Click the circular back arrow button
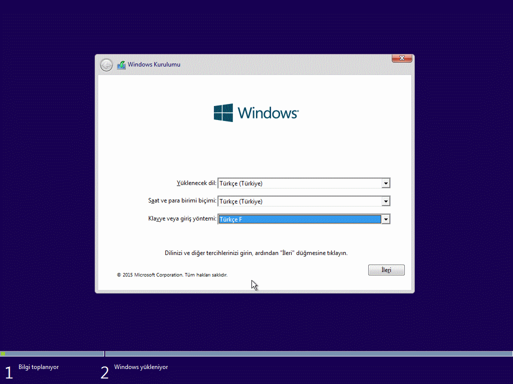Image resolution: width=513 pixels, height=384 pixels. (x=106, y=65)
